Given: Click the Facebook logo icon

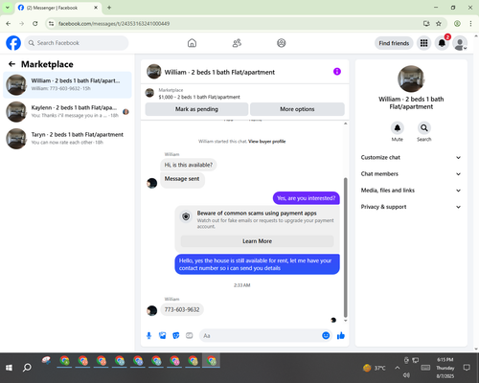Looking at the screenshot, I should (13, 43).
